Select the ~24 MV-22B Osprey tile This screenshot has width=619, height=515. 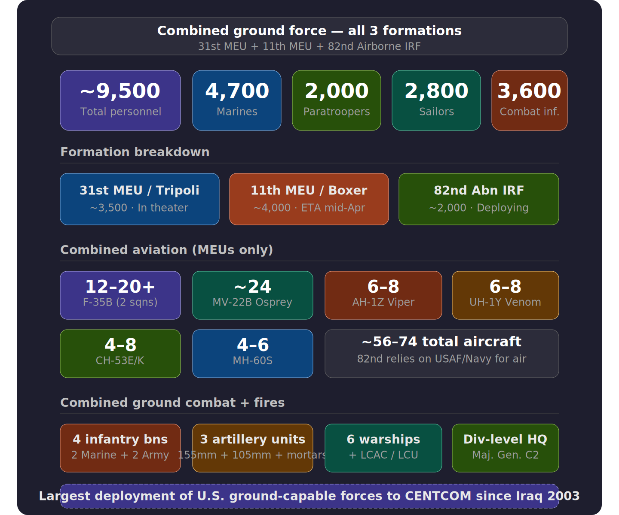pos(253,295)
